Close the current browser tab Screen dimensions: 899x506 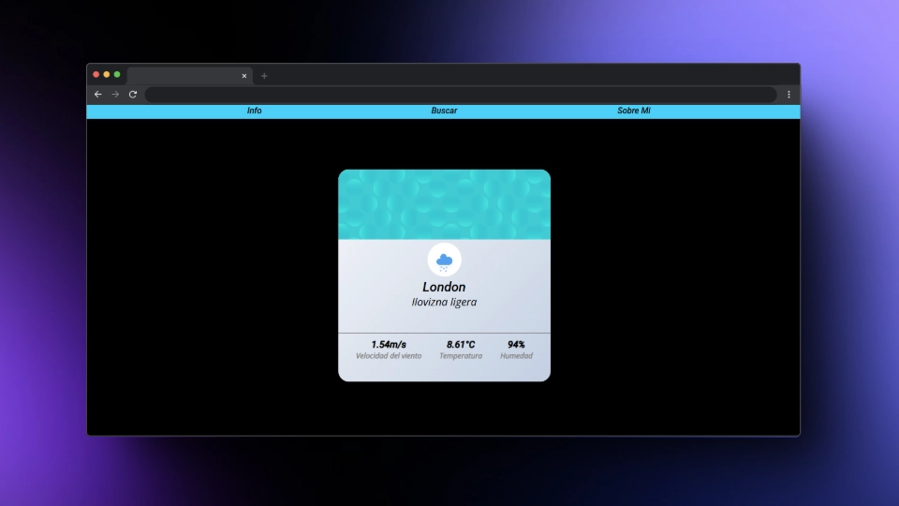tap(244, 76)
